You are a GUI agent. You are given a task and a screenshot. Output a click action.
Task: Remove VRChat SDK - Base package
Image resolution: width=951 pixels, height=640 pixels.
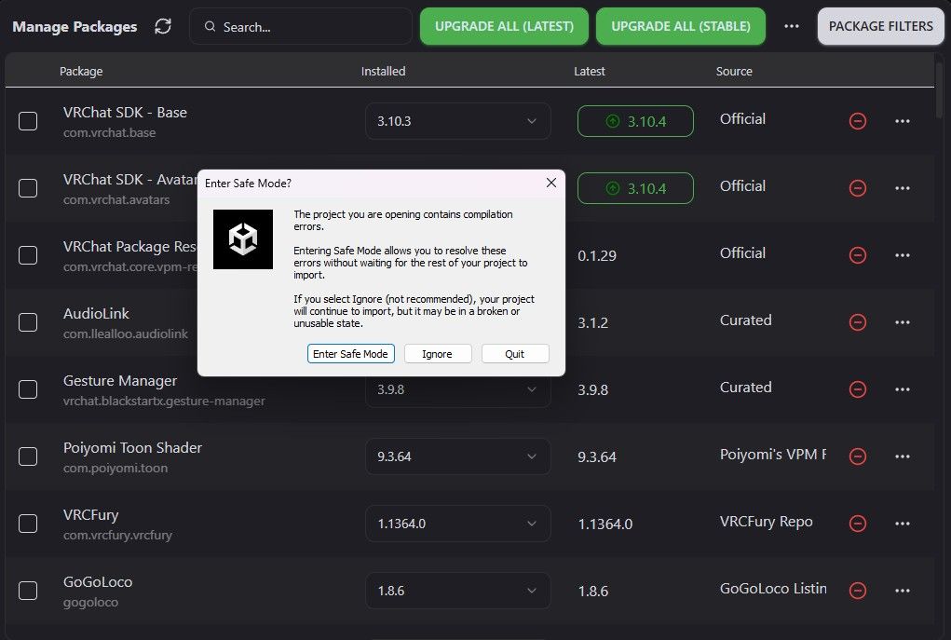(858, 121)
